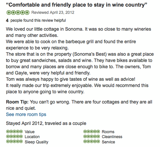Click the review title about wine country

[77, 5]
